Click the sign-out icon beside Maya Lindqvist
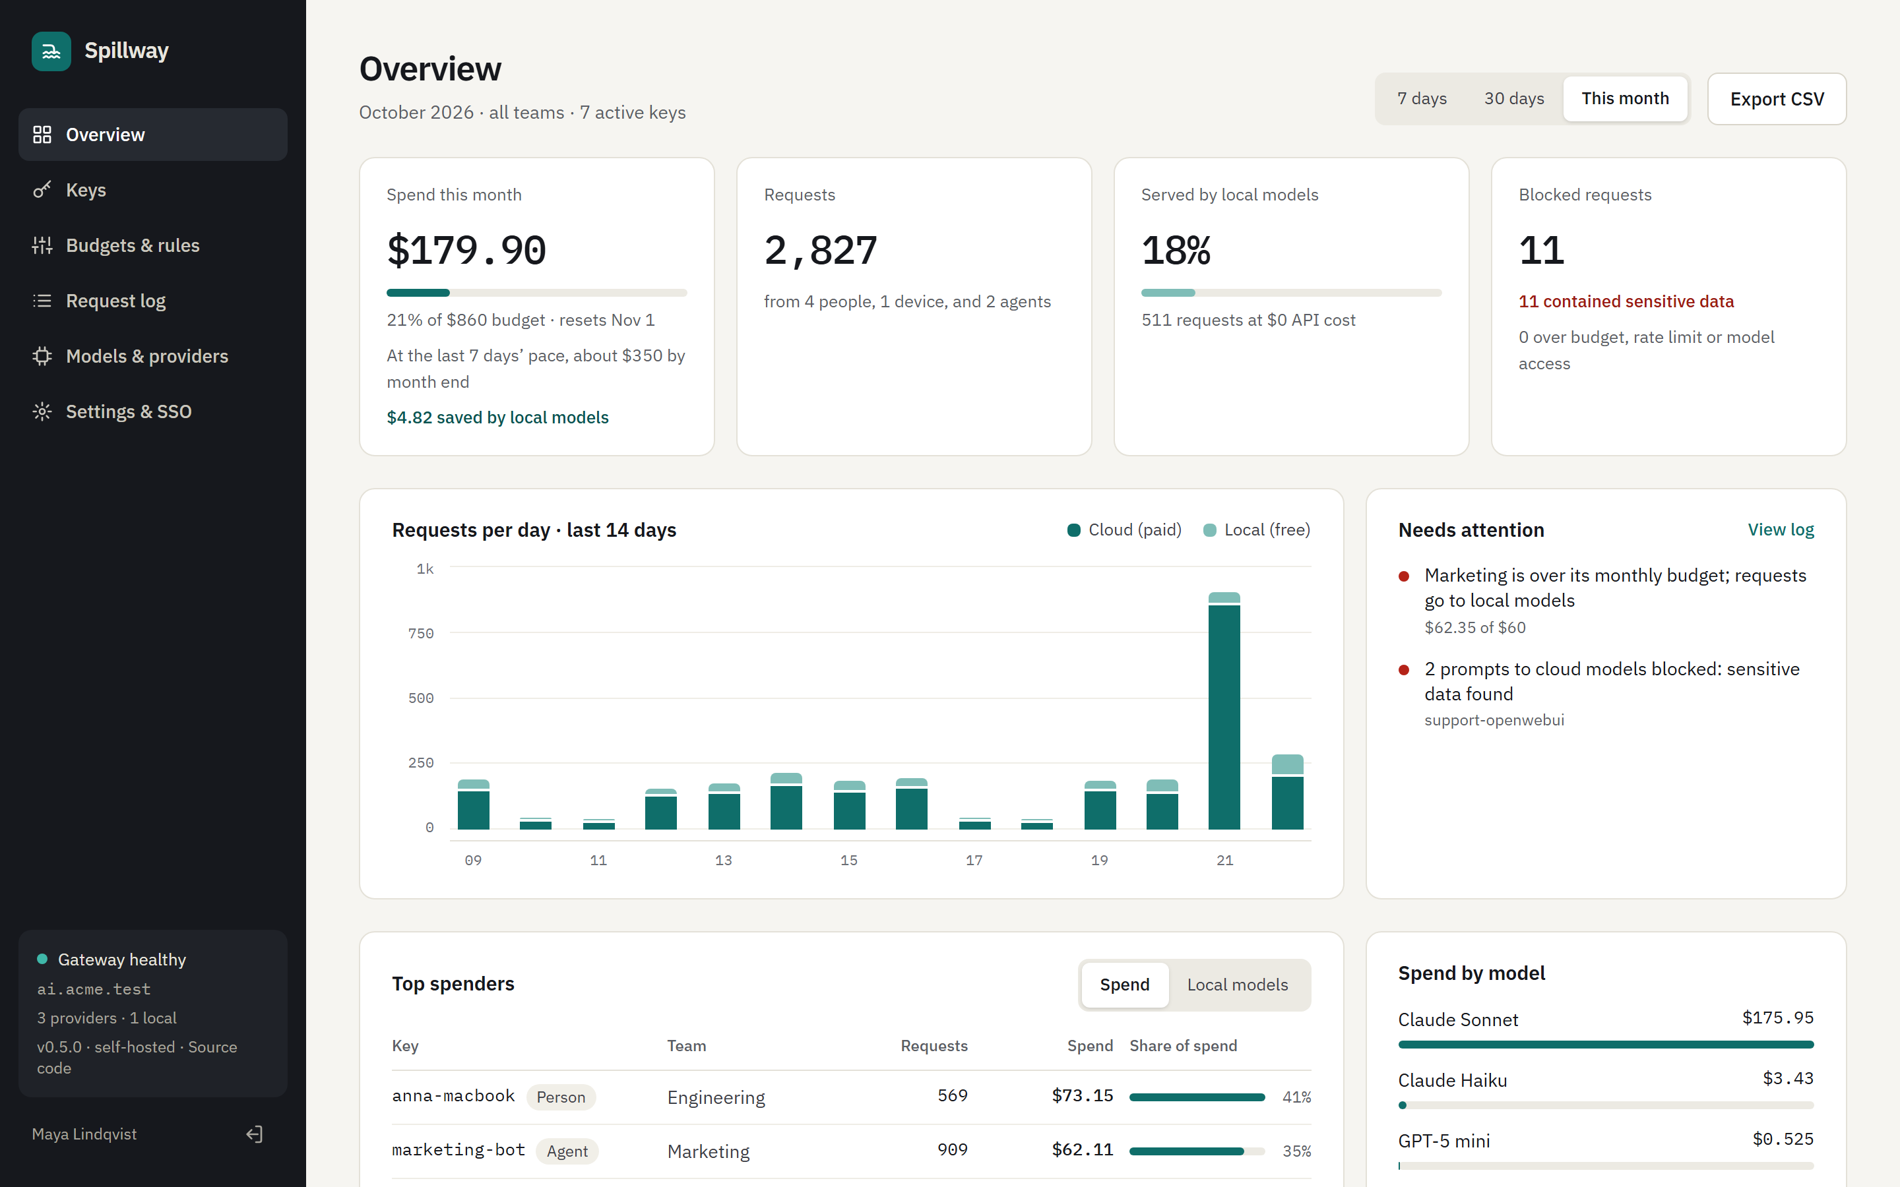 [x=255, y=1134]
